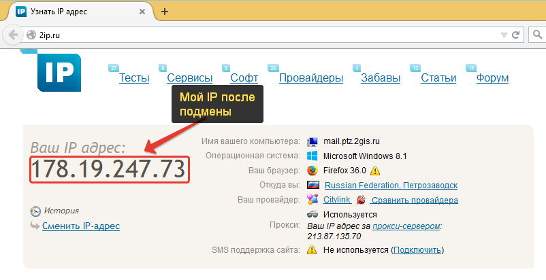Click the search magnifier icon
The width and height of the screenshot is (546, 280).
pyautogui.click(x=538, y=35)
